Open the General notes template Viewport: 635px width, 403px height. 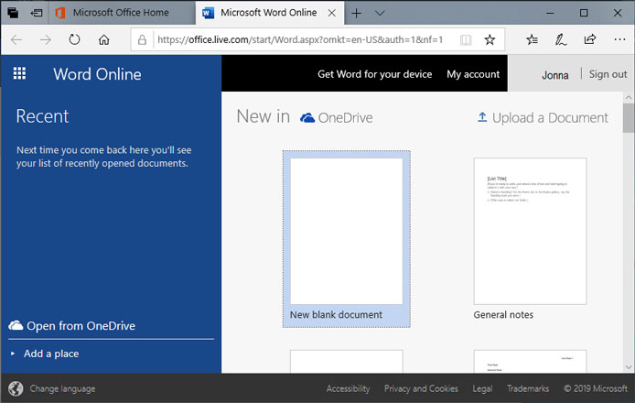[530, 239]
